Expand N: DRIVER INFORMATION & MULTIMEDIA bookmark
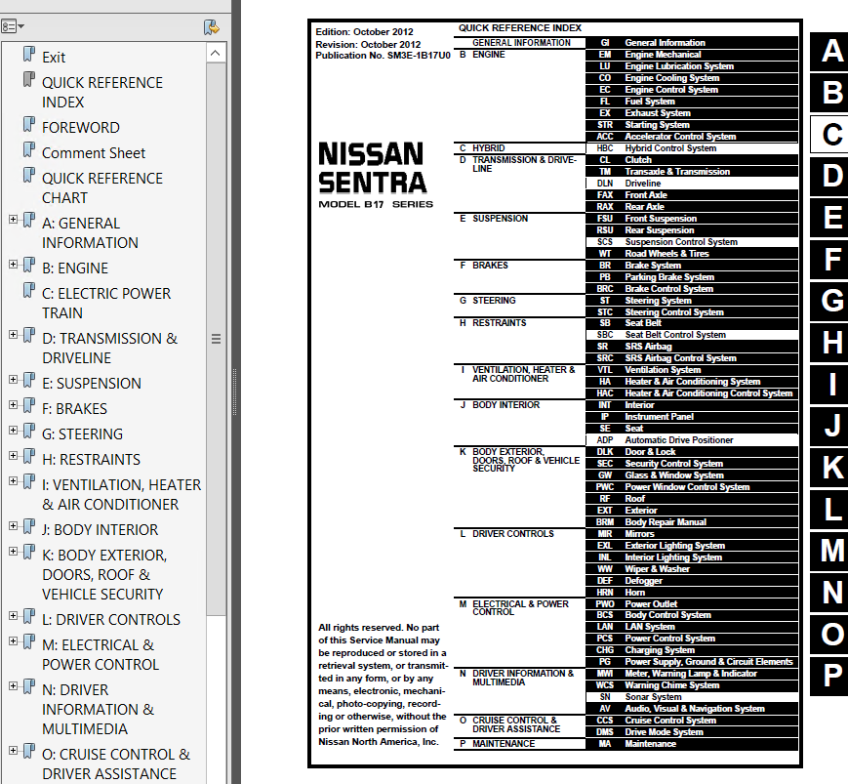This screenshot has width=848, height=784. tap(13, 686)
